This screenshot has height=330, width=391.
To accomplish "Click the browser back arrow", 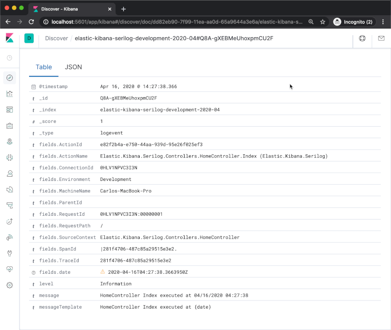I will [8, 22].
